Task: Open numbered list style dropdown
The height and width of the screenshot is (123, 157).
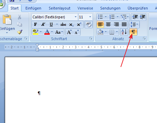Action: pyautogui.click(x=117, y=17)
